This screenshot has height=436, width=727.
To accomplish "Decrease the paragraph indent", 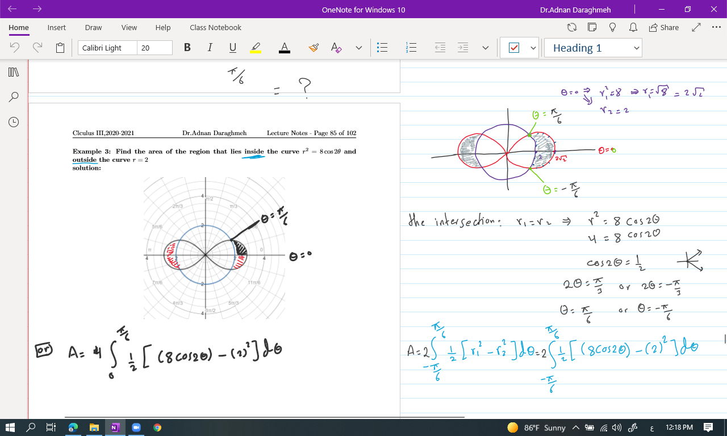I will [440, 48].
